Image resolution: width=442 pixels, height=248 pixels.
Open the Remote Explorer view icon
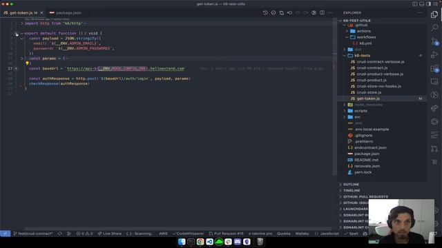click(x=434, y=81)
